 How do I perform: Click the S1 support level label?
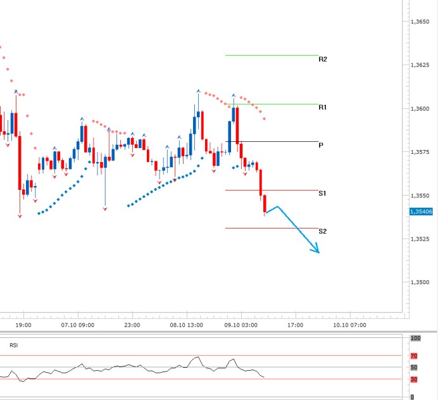click(x=322, y=193)
